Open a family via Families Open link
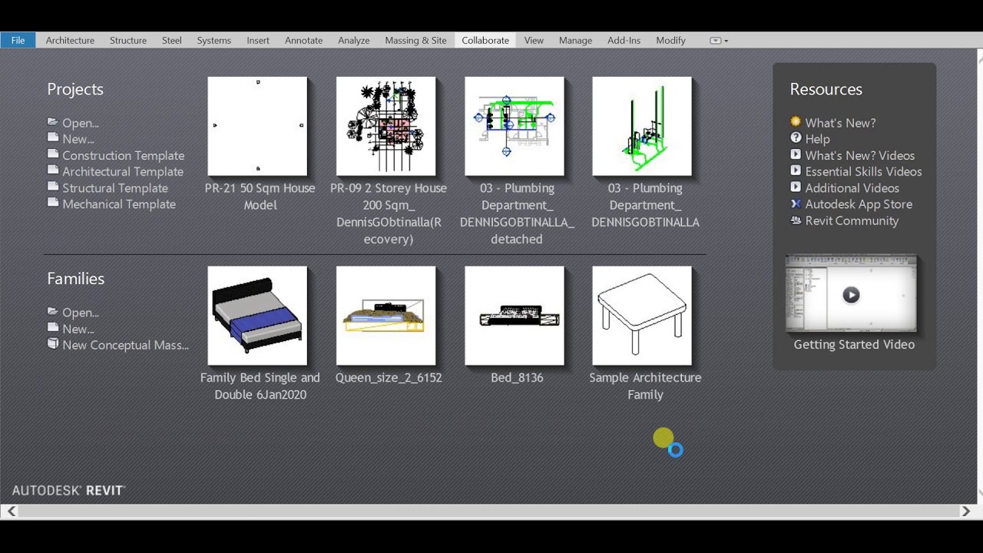 [x=81, y=313]
